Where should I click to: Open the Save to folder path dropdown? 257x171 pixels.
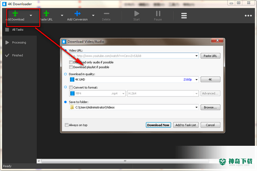coord(196,107)
